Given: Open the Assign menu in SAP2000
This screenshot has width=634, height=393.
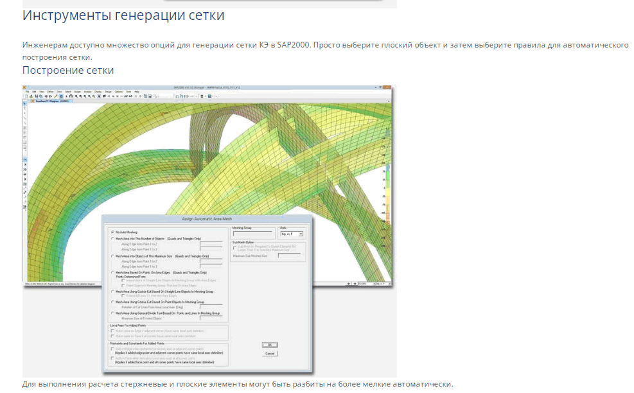Looking at the screenshot, I should coord(78,92).
